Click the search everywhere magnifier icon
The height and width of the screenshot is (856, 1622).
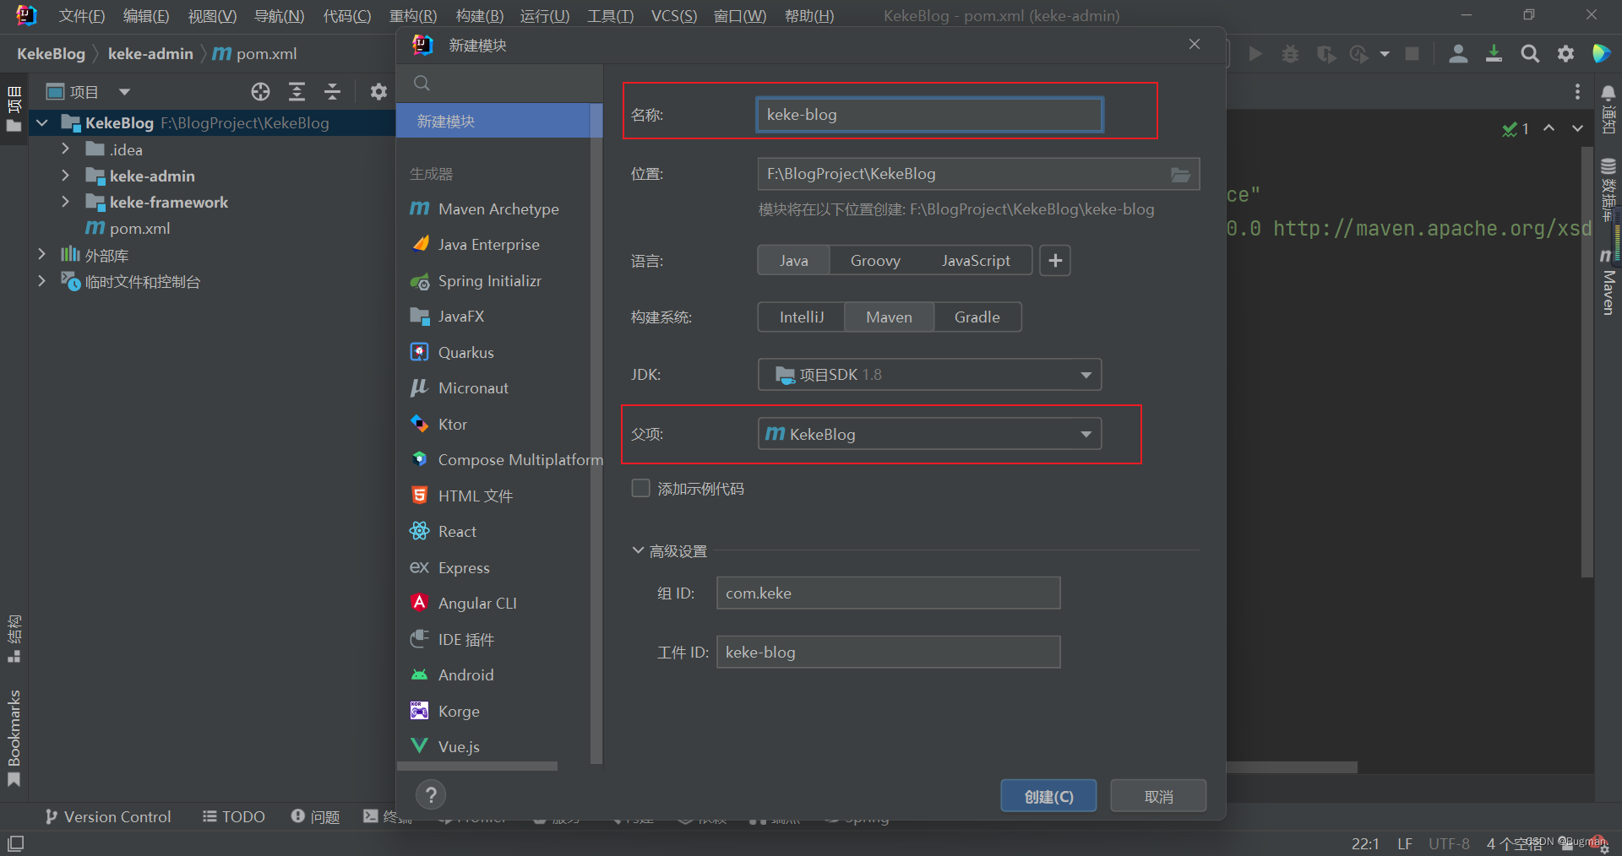(1530, 54)
